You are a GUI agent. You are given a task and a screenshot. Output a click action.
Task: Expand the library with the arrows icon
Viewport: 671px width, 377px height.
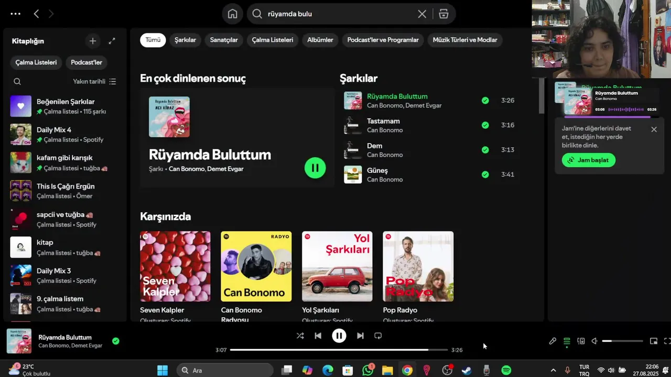112,41
